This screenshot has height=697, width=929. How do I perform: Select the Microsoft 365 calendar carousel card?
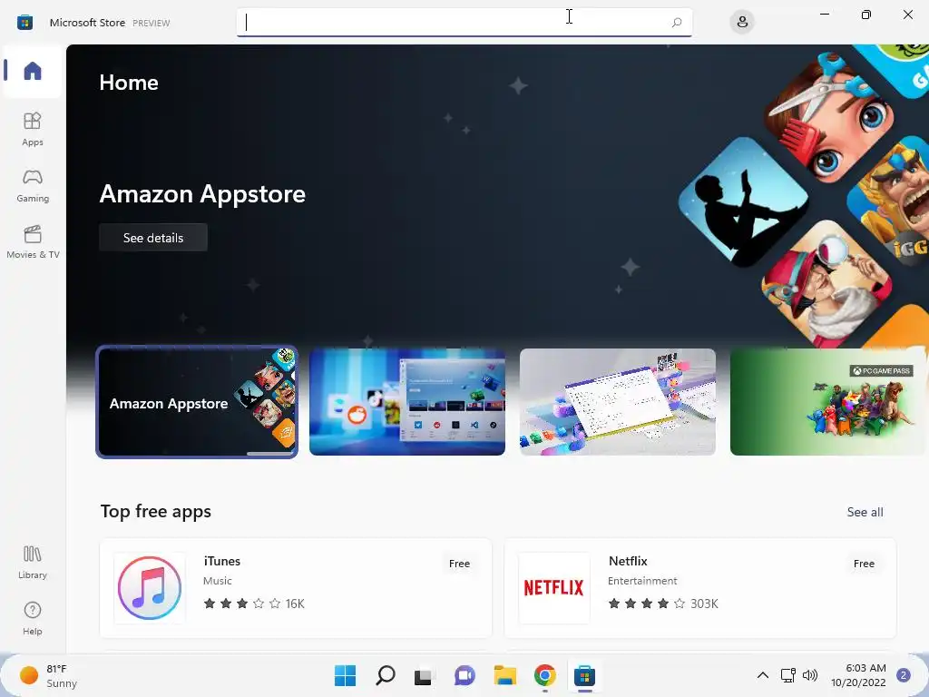tap(617, 402)
